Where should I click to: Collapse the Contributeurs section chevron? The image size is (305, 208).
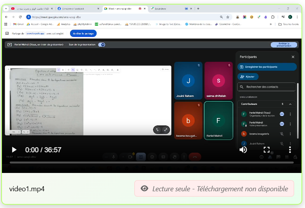pos(290,104)
